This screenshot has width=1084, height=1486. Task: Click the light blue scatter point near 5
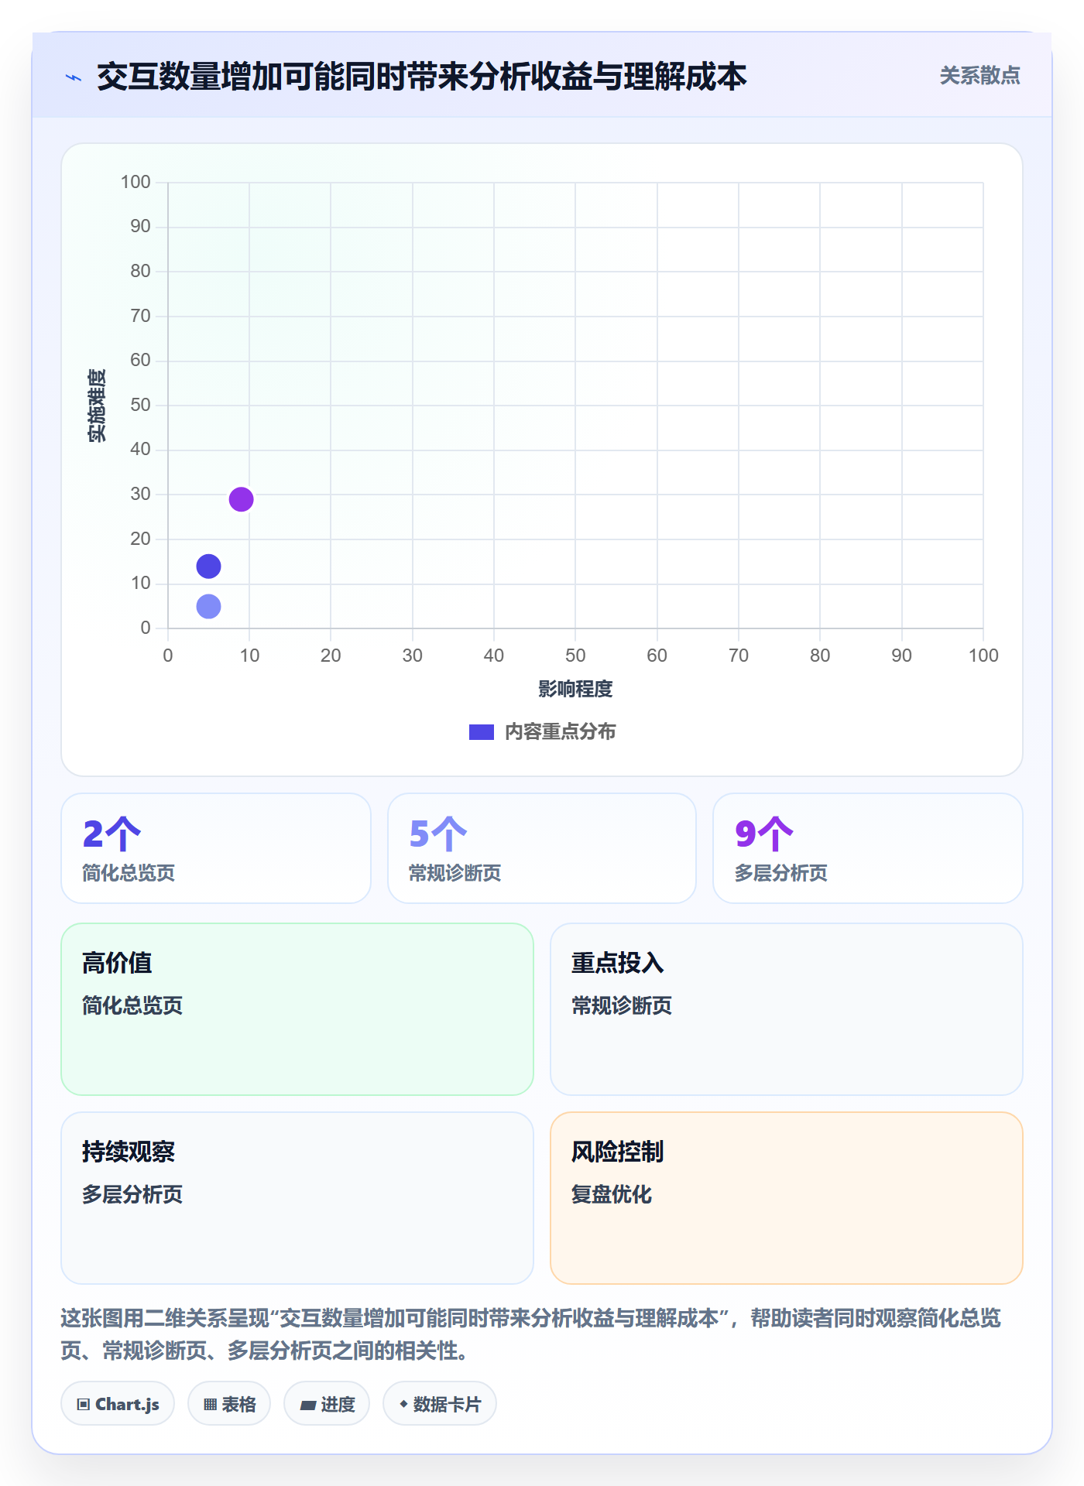click(208, 606)
